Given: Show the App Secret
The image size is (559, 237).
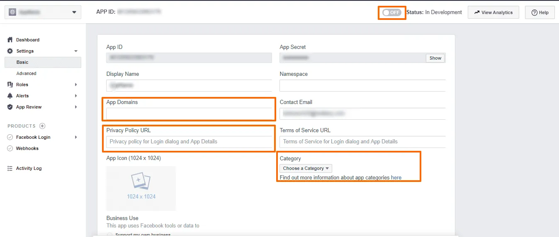Looking at the screenshot, I should tap(435, 58).
